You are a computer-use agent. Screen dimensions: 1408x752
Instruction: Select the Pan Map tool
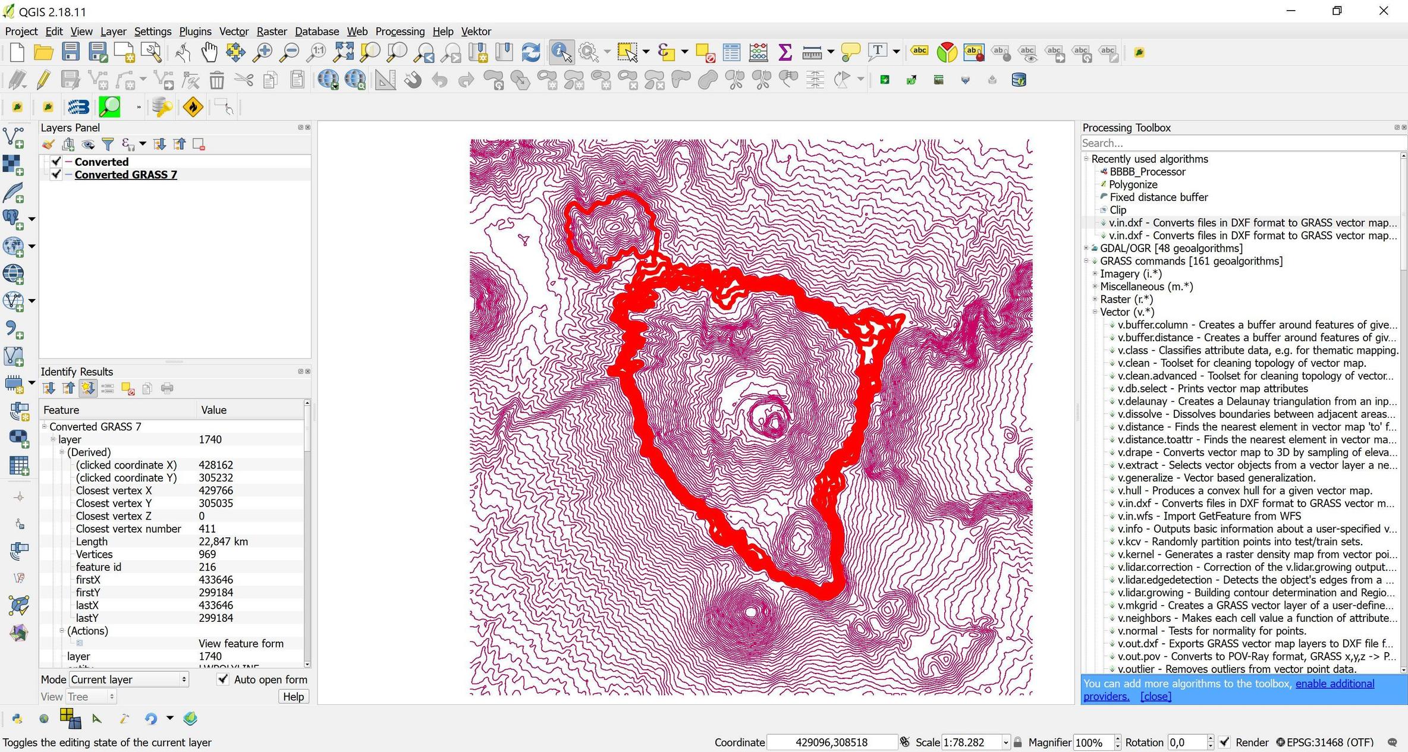click(209, 53)
